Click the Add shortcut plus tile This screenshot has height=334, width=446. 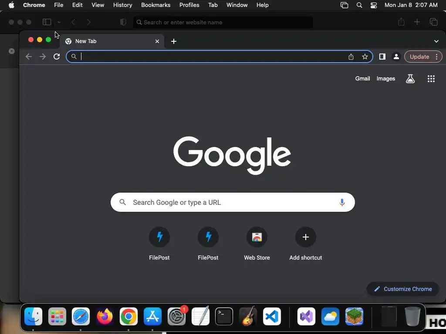[x=306, y=237]
